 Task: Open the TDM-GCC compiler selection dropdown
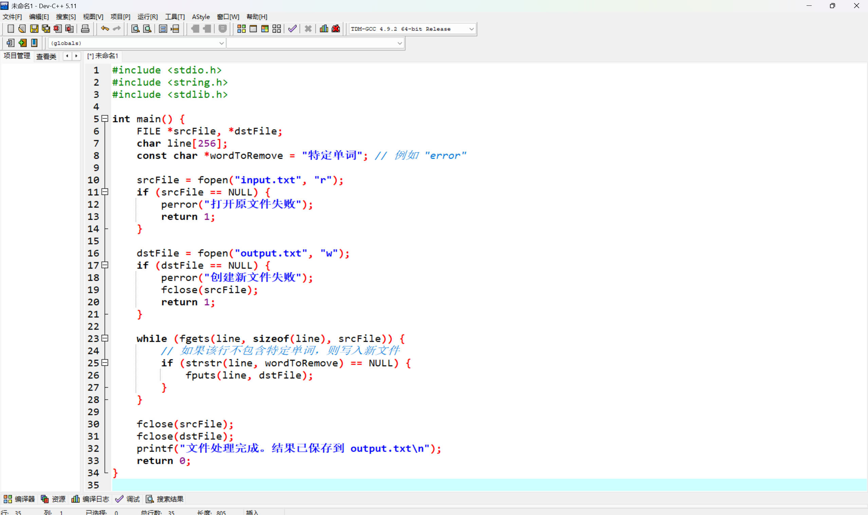pyautogui.click(x=471, y=29)
